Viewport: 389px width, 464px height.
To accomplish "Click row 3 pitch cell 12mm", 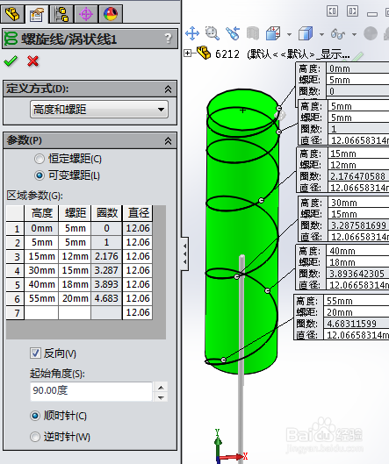I will click(x=75, y=256).
